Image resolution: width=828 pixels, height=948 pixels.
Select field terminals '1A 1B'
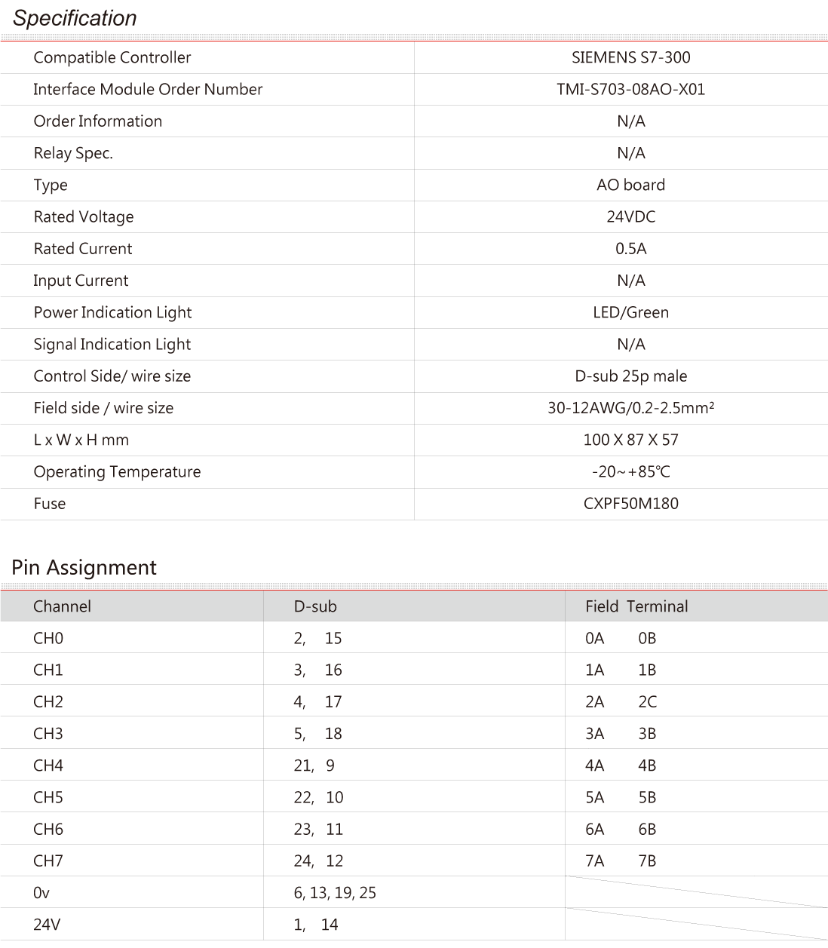click(621, 670)
